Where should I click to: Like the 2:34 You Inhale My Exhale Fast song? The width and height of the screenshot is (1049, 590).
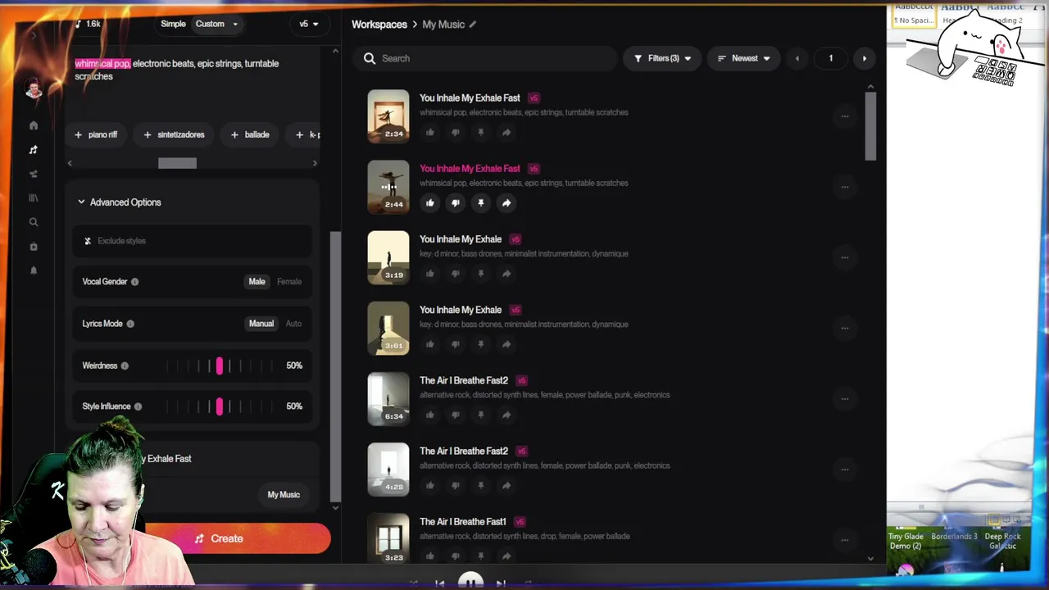click(x=429, y=133)
